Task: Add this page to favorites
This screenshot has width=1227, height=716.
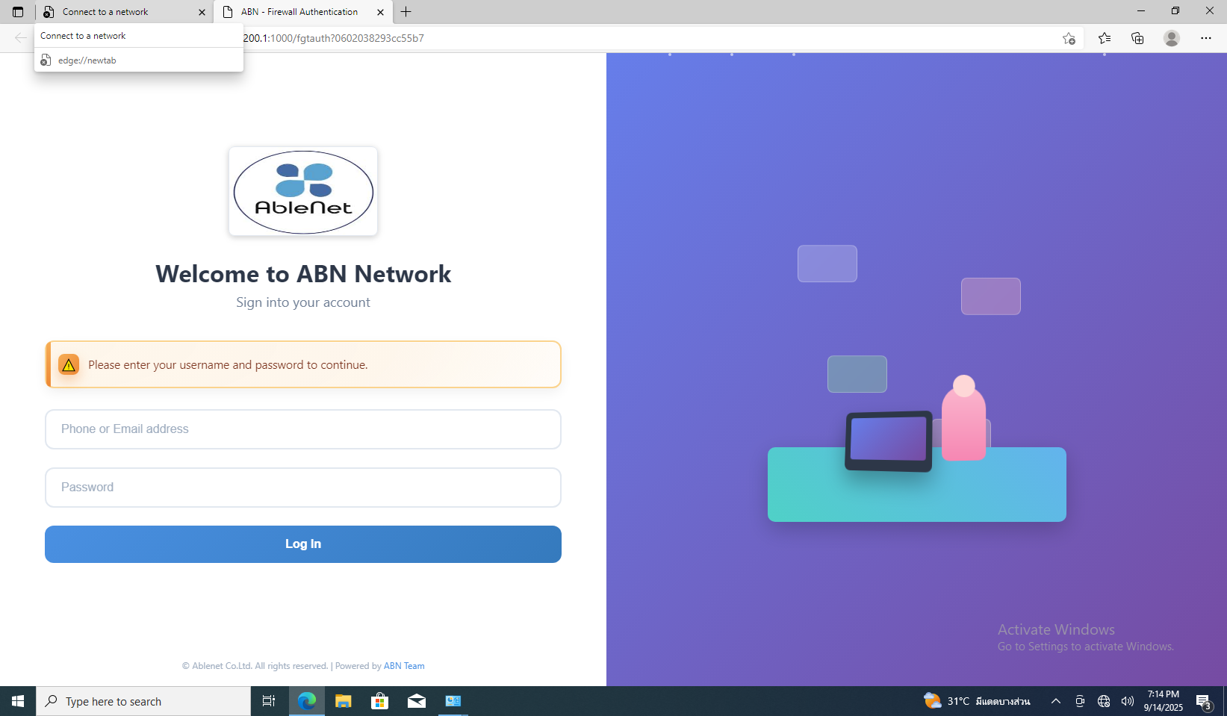Action: (1069, 38)
